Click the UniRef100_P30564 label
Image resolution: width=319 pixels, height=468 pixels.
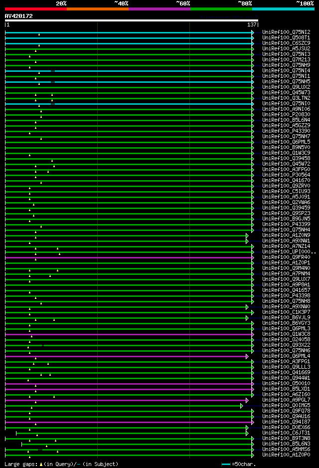click(x=286, y=175)
